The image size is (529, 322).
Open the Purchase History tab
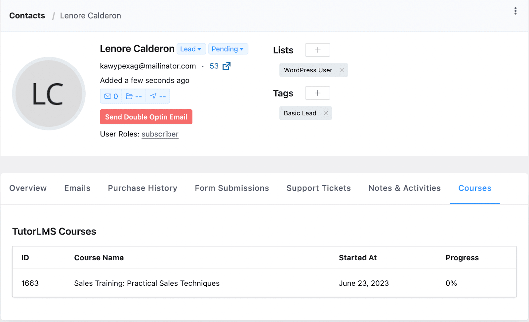[x=142, y=188]
